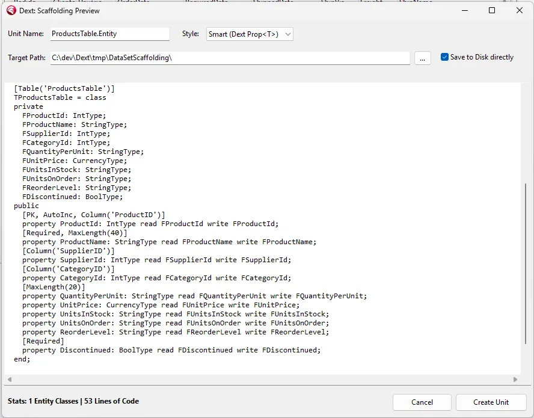Click the Unit Name input field
Viewport: 534px width, 418px height.
[x=110, y=34]
